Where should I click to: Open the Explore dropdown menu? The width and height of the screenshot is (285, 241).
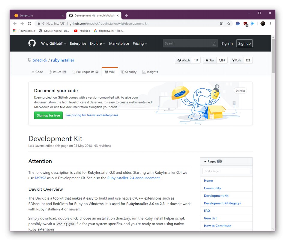tap(97, 43)
